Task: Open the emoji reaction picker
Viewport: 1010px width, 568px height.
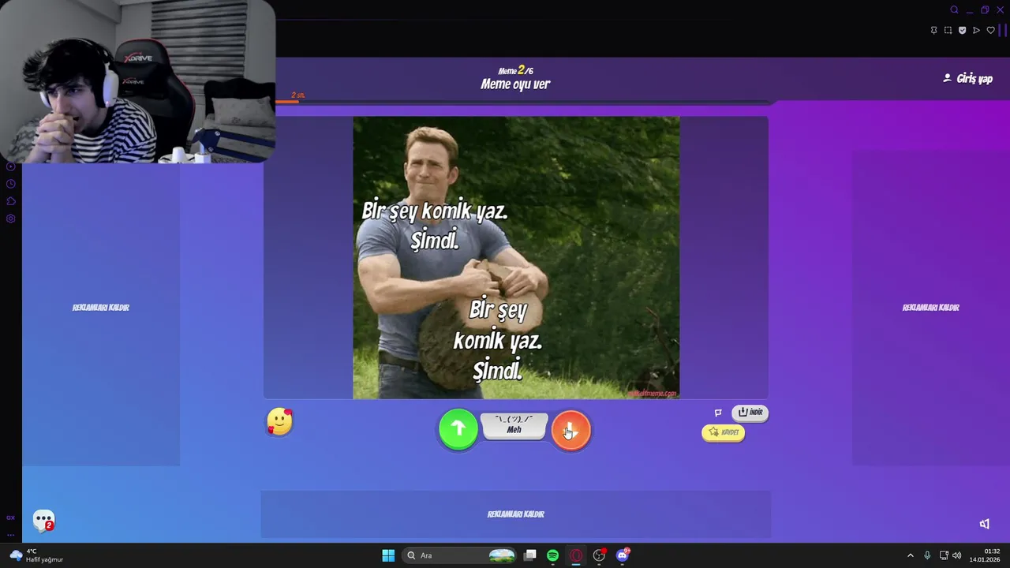Action: [279, 422]
